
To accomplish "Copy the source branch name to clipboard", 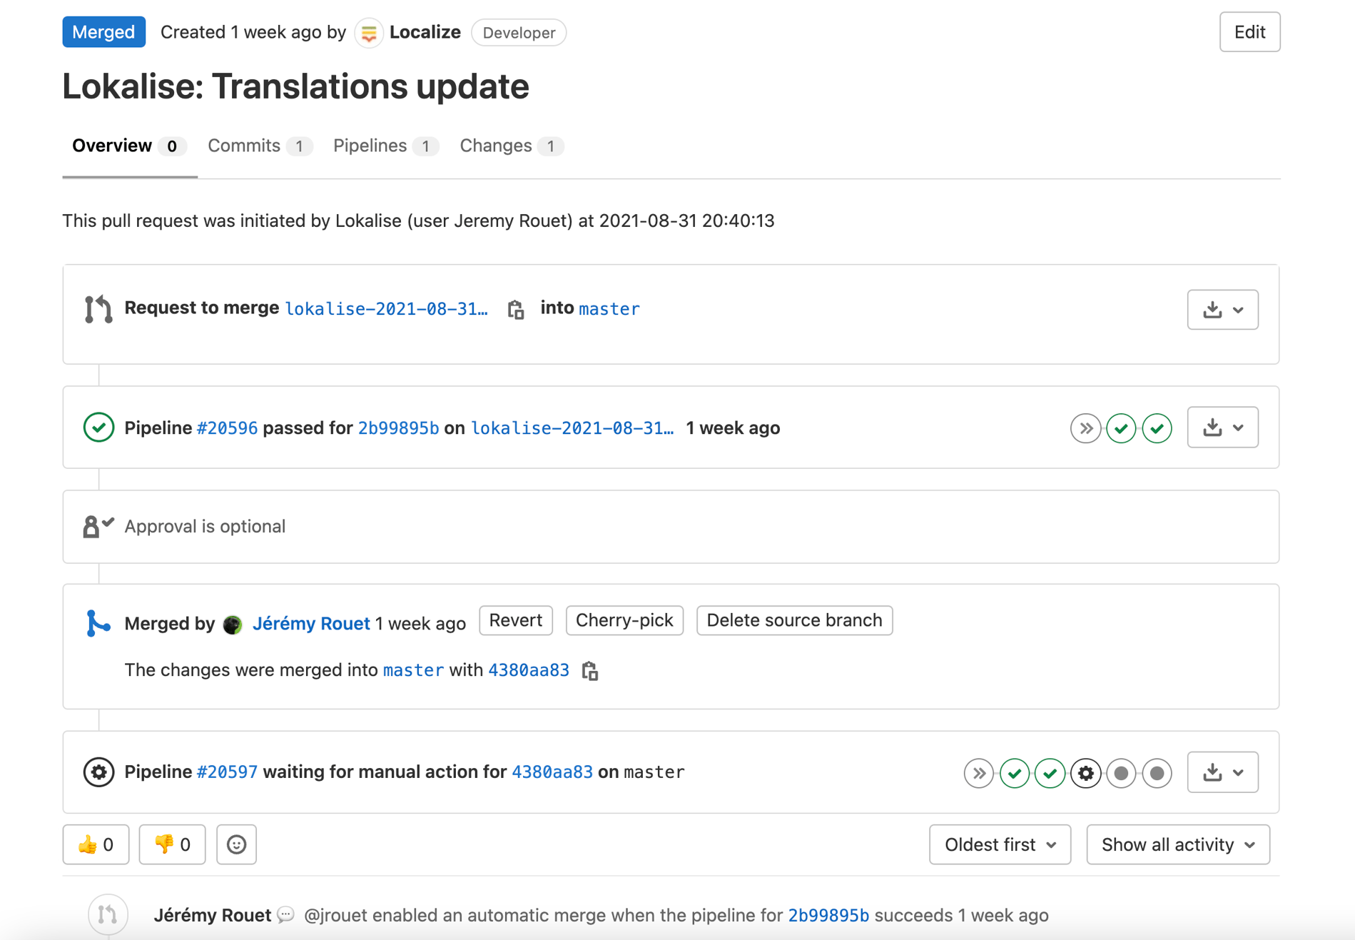I will (515, 310).
